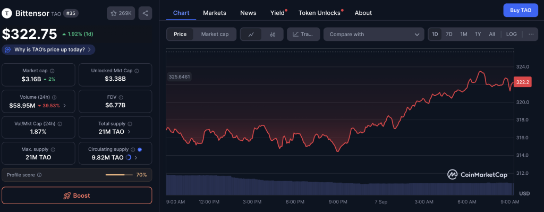544x212 pixels.
Task: Click the $322.75 price value
Action: tap(30, 34)
